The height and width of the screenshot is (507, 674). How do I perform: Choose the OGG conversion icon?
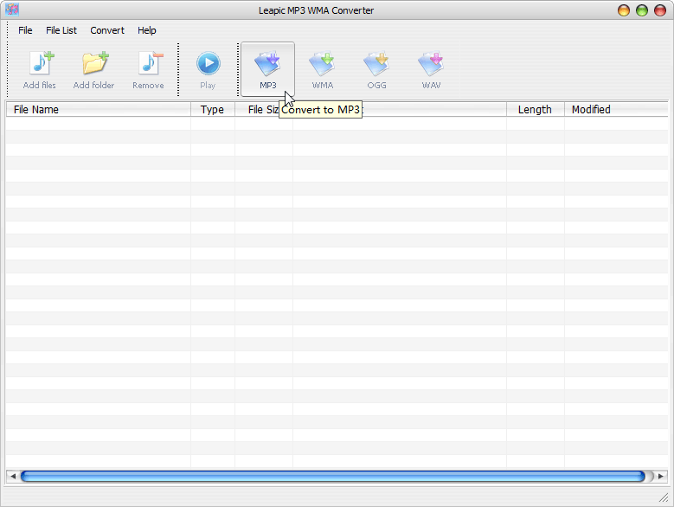[376, 69]
